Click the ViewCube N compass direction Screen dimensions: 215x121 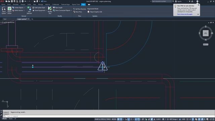(206, 40)
